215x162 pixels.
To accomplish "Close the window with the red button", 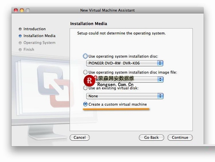I will pos(16,10).
